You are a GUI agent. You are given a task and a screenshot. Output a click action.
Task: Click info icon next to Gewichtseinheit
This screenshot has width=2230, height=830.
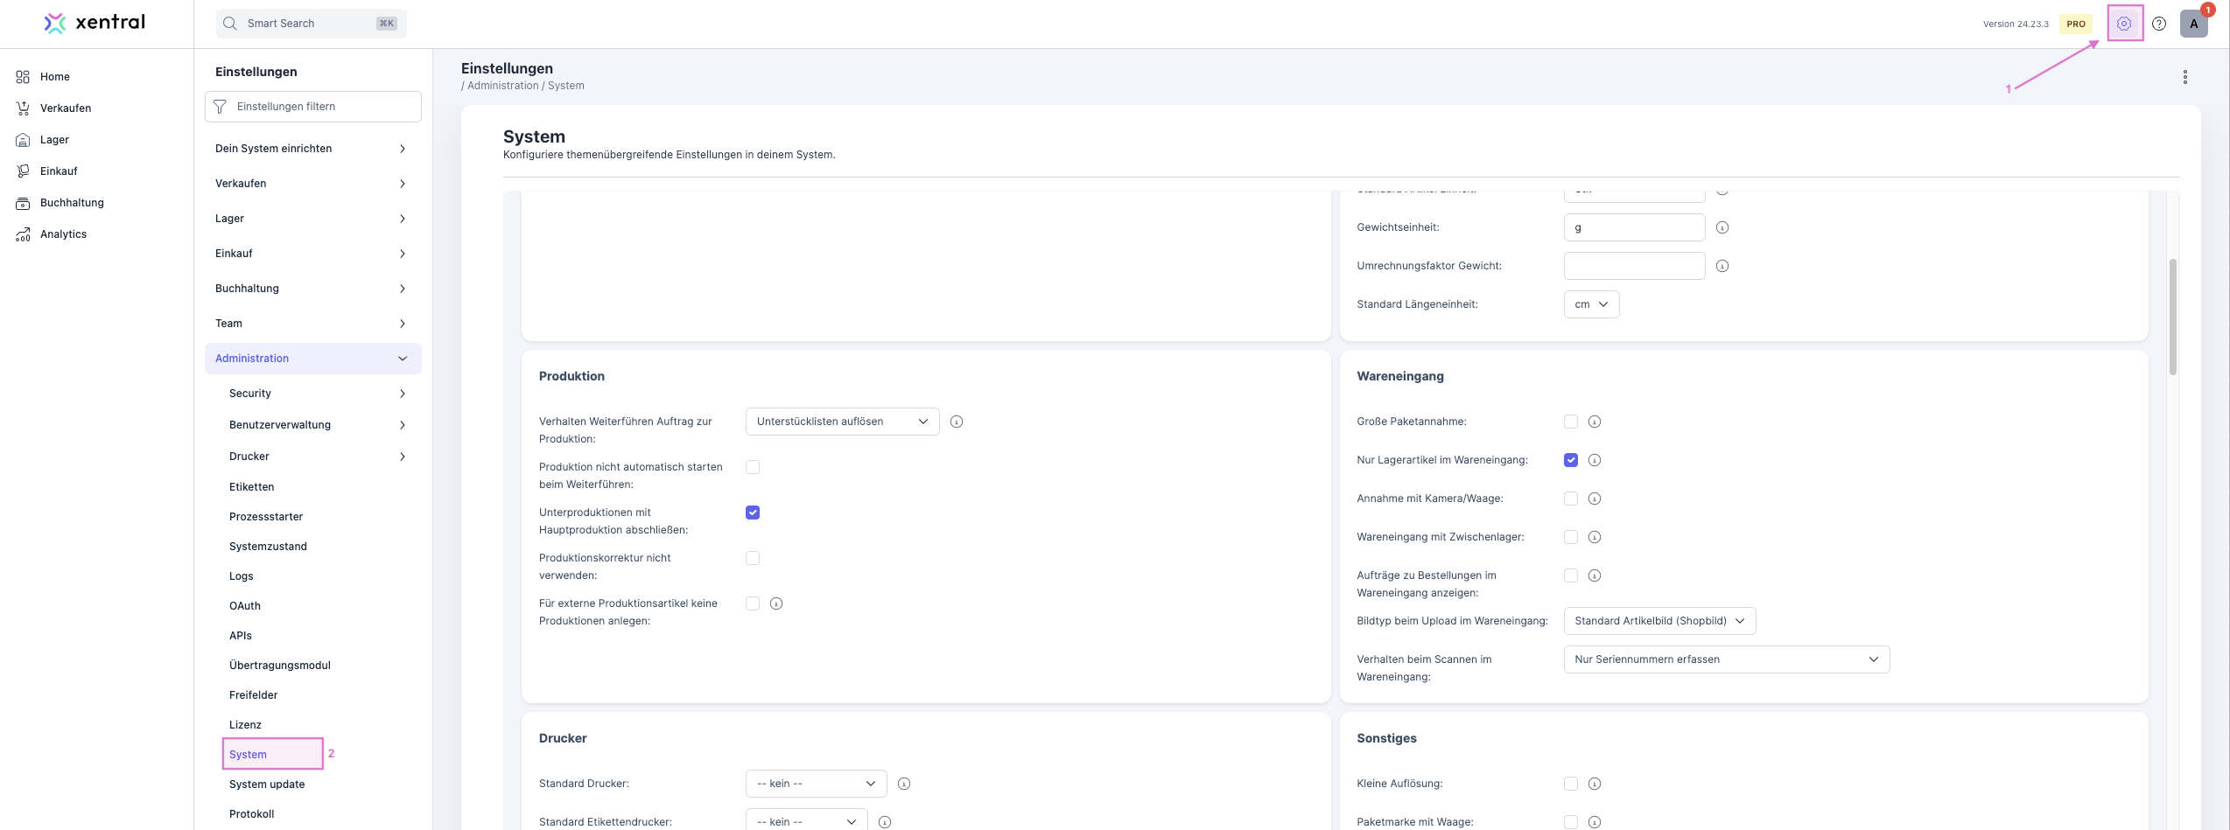pyautogui.click(x=1722, y=227)
